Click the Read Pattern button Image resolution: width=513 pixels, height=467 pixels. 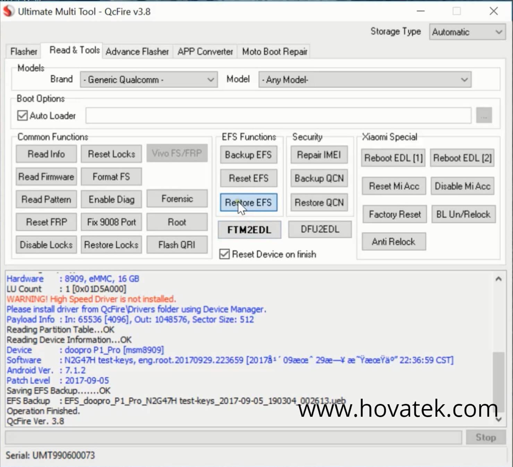click(46, 199)
